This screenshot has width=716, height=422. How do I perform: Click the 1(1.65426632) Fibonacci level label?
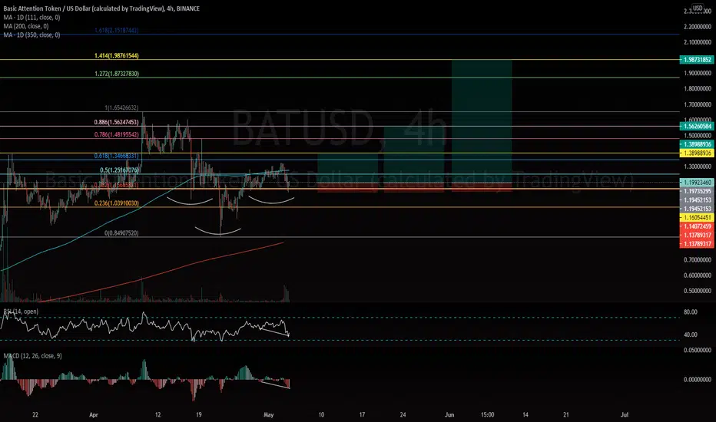[x=121, y=107]
